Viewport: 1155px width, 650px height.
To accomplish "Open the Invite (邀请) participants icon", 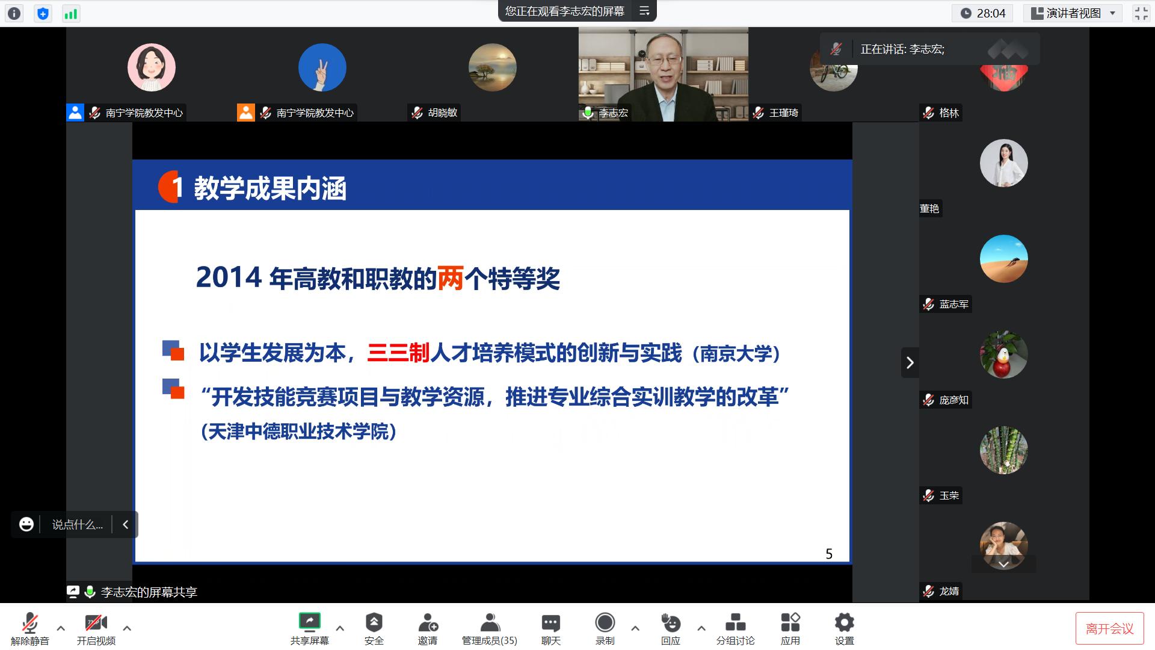I will click(428, 623).
